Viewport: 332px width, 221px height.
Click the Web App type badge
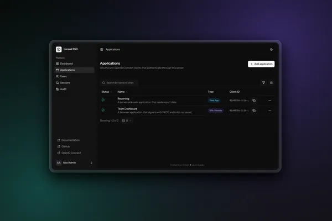pyautogui.click(x=214, y=101)
